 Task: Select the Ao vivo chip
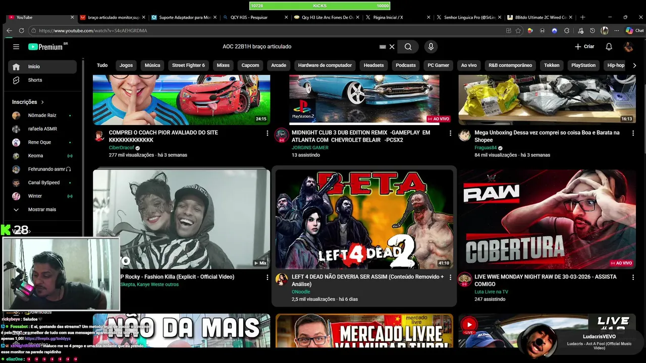point(469,65)
